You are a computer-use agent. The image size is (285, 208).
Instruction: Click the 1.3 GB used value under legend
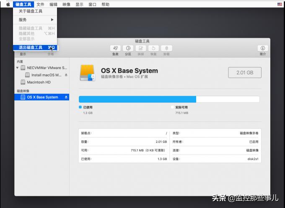(x=88, y=113)
